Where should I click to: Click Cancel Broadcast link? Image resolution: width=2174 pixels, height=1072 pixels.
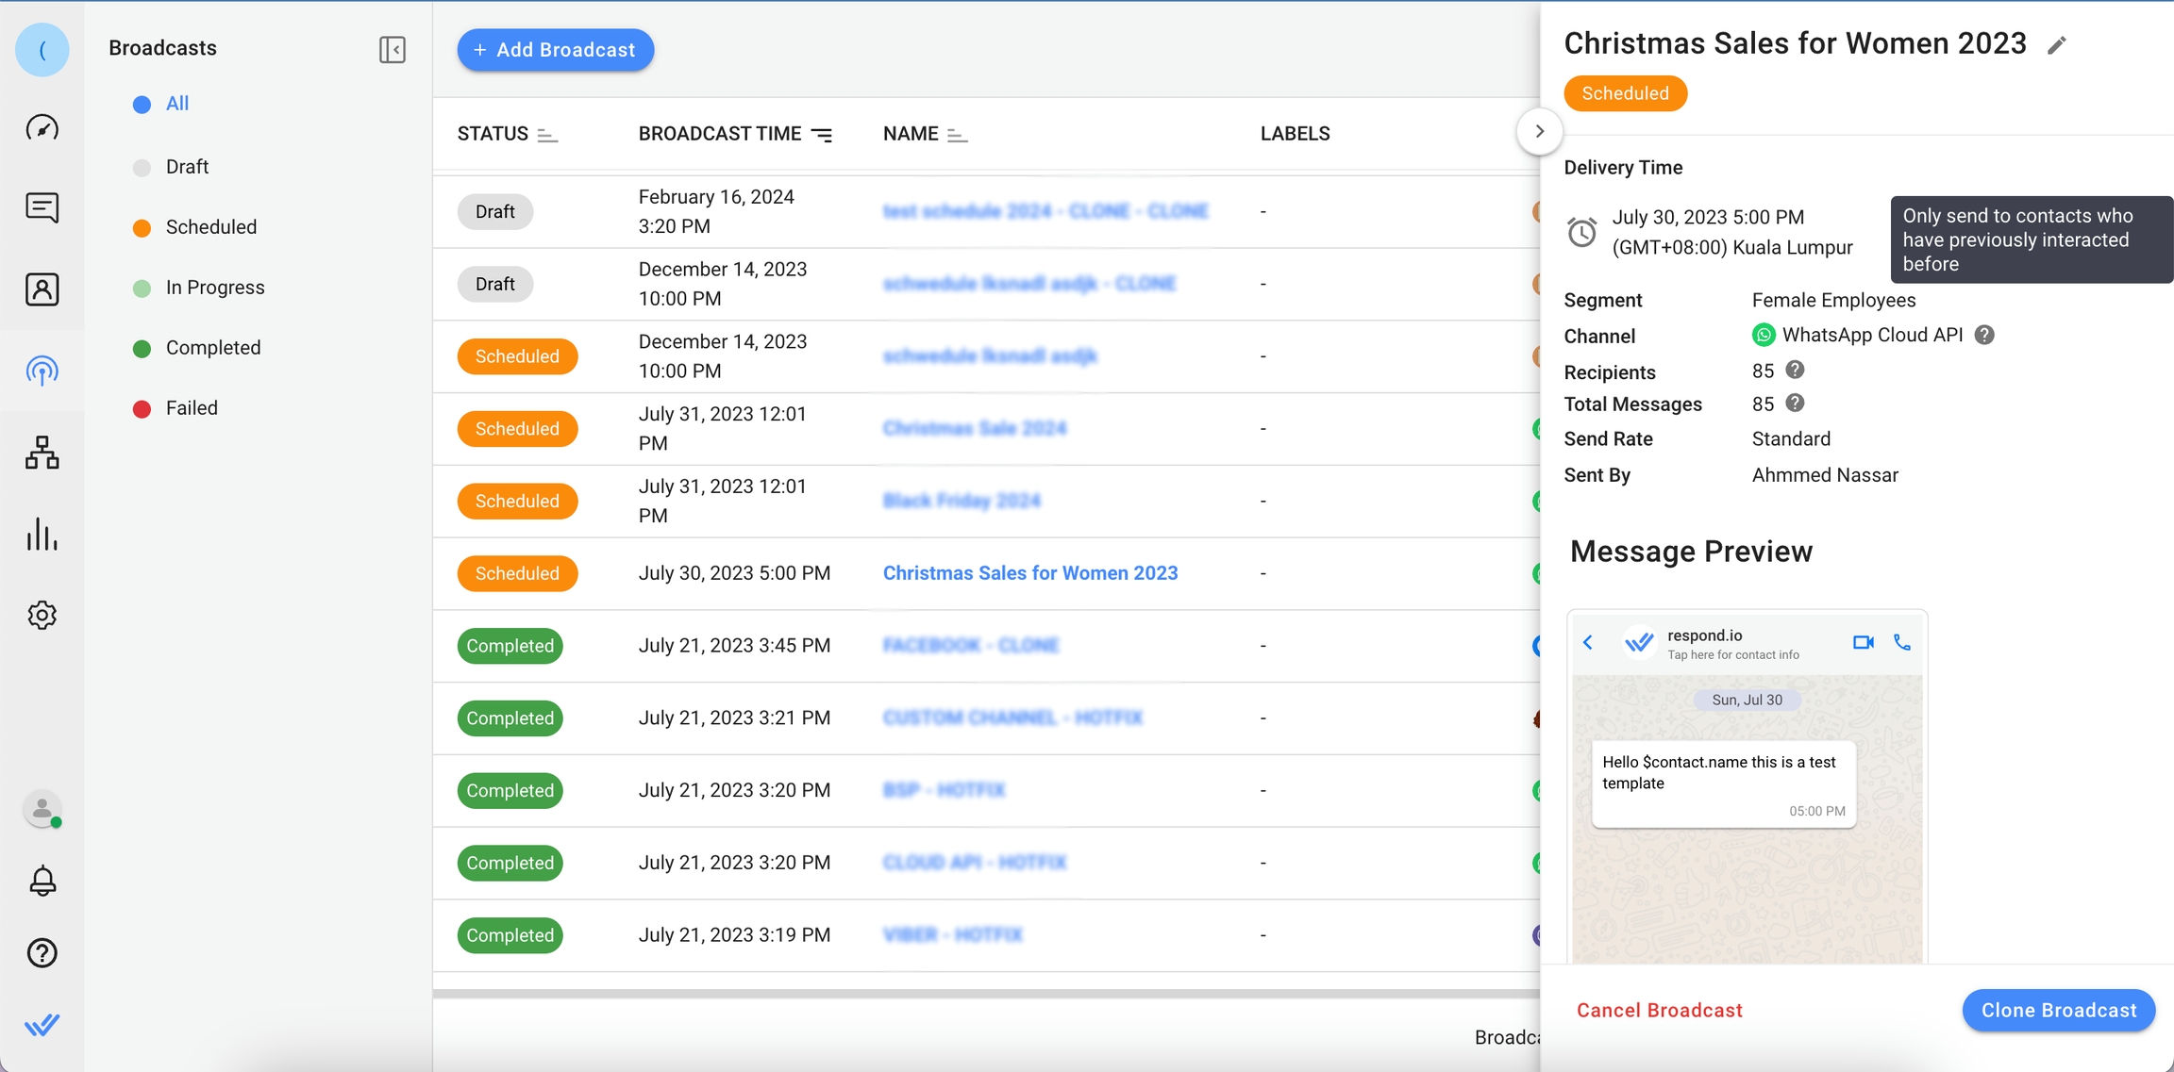[x=1659, y=1010]
